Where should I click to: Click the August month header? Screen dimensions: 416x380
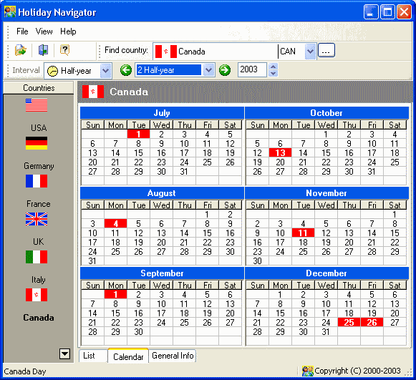tap(162, 193)
